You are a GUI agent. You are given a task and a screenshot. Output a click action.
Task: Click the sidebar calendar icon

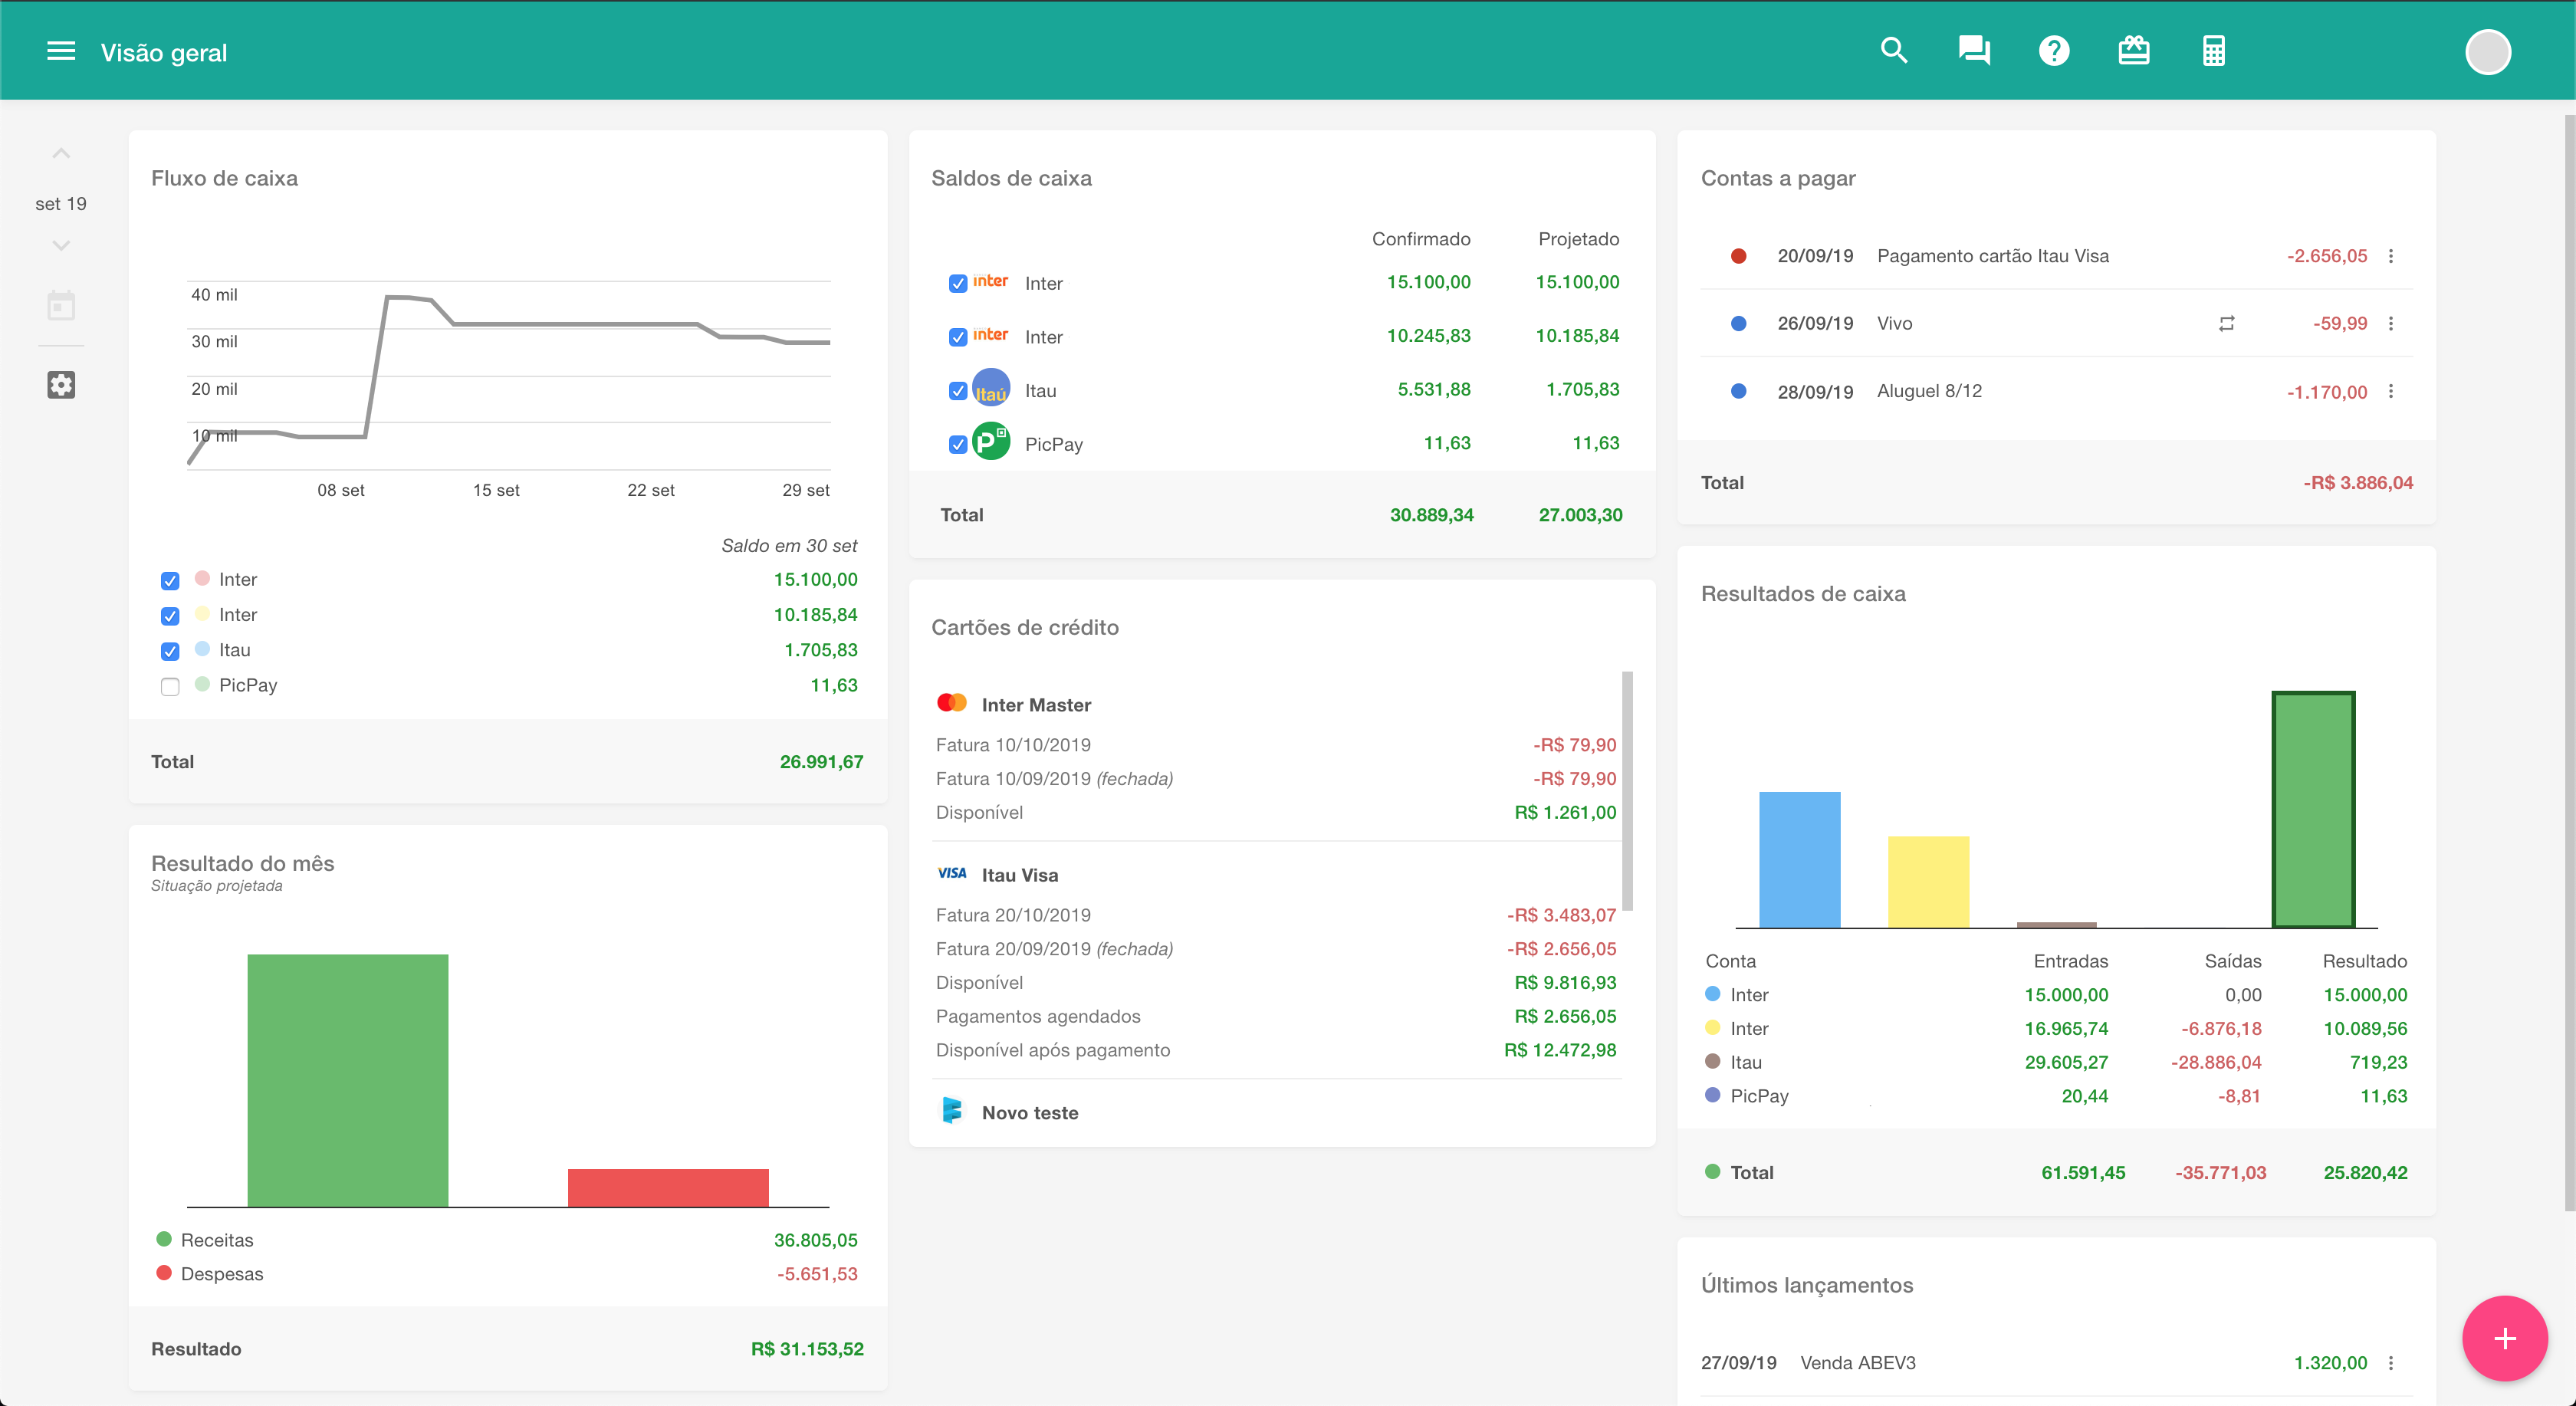(61, 306)
